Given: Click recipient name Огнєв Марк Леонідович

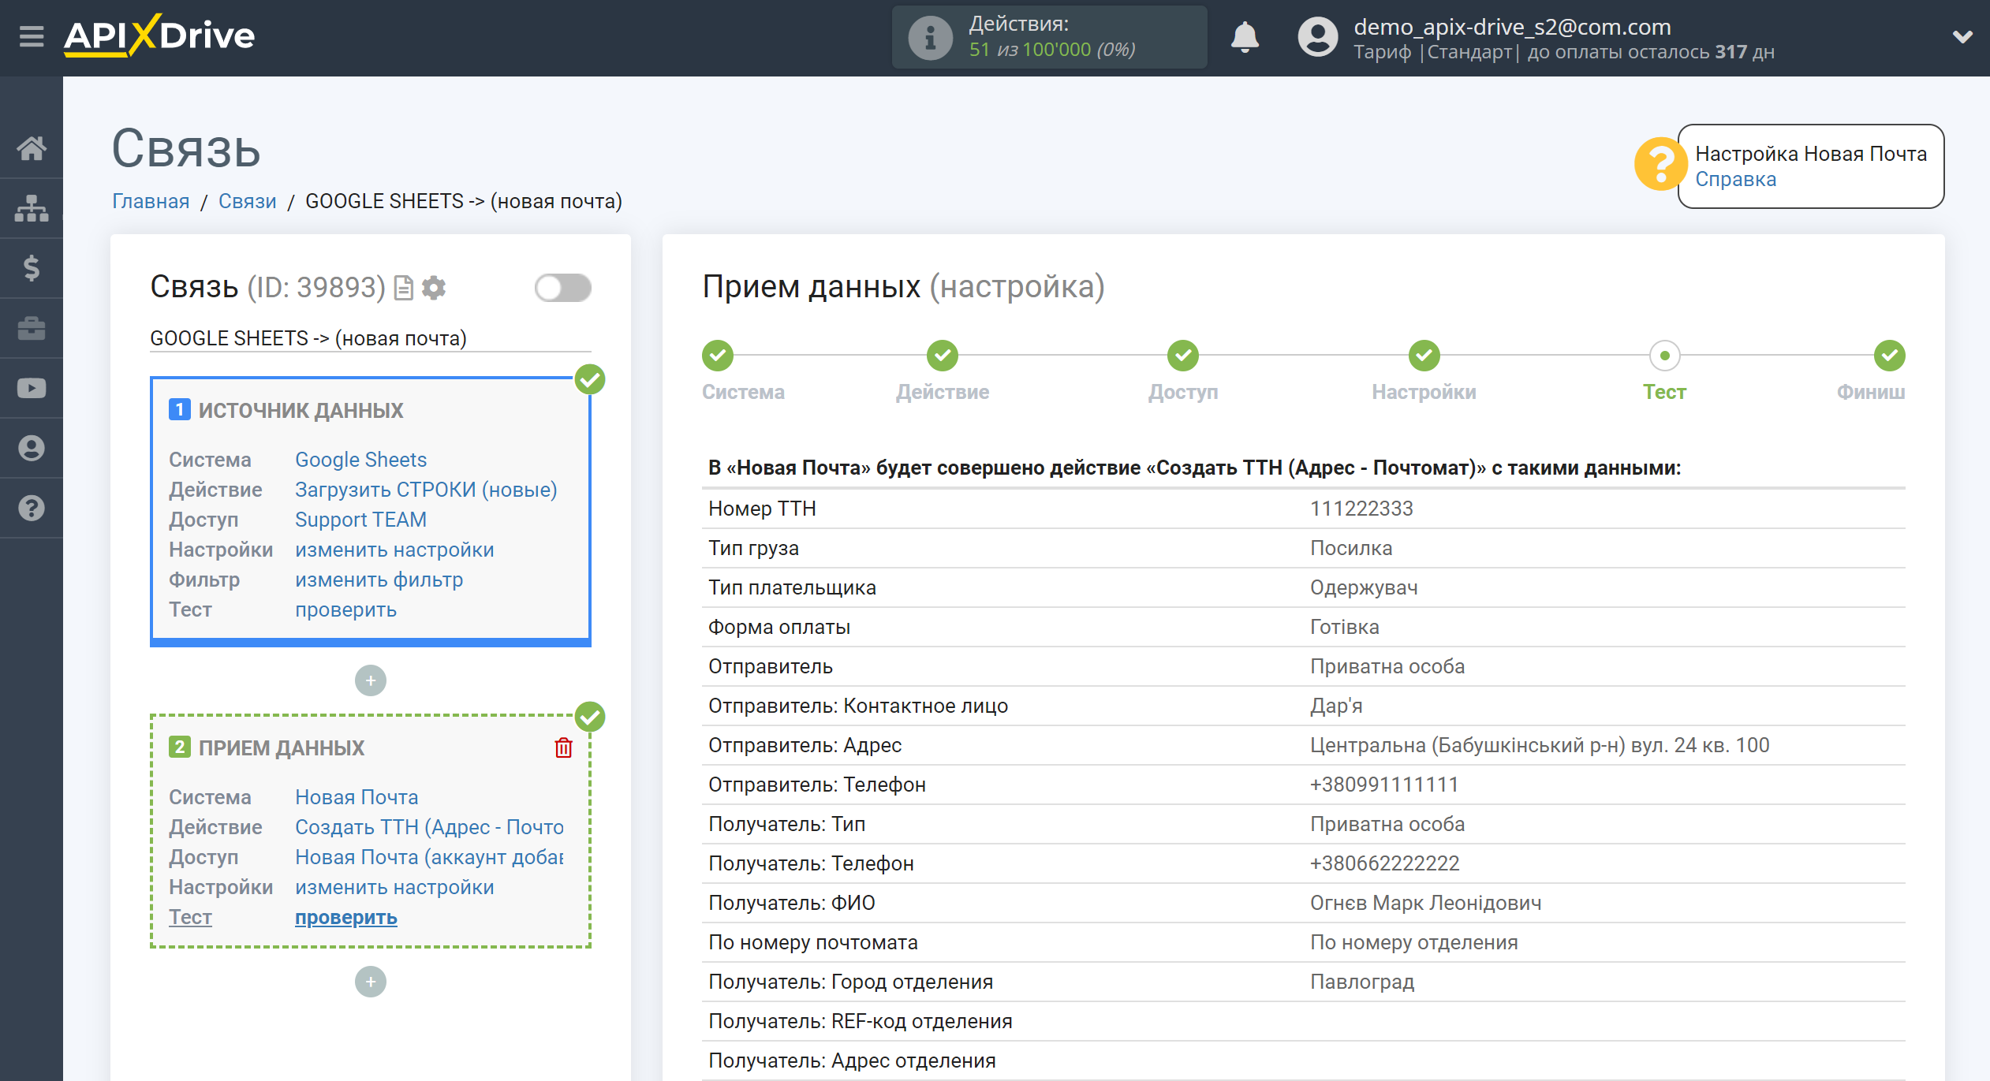Looking at the screenshot, I should pyautogui.click(x=1425, y=903).
